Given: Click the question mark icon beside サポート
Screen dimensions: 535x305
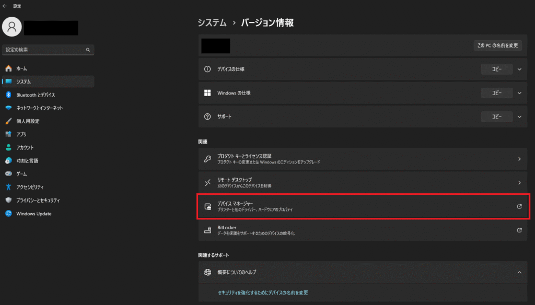Looking at the screenshot, I should pos(207,116).
